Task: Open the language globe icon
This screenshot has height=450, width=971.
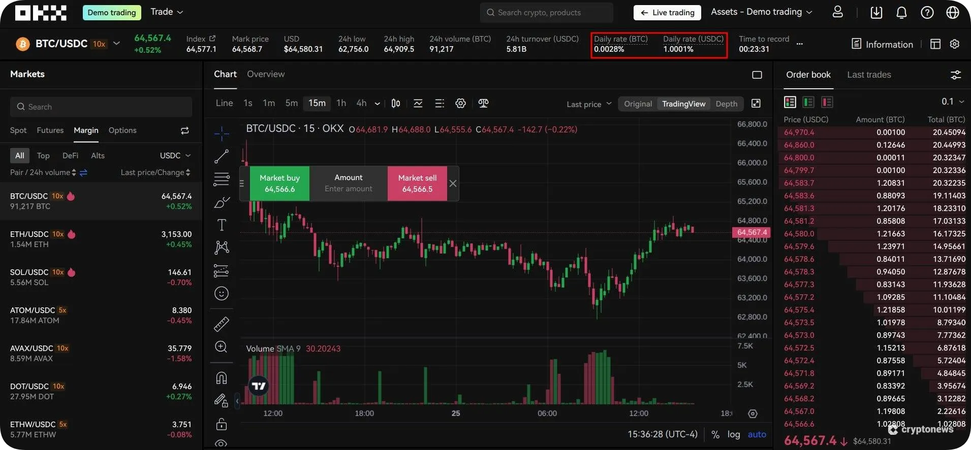Action: (x=953, y=12)
